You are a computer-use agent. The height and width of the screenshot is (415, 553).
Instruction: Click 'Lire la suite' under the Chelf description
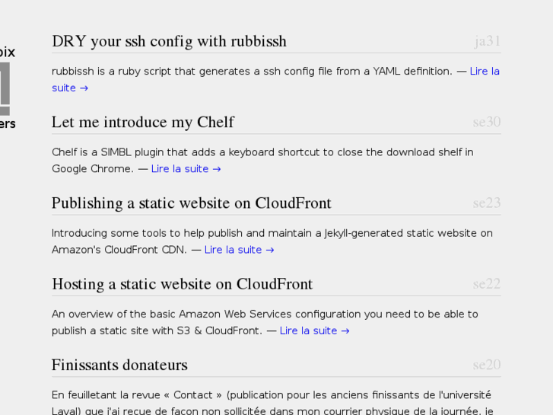[186, 169]
